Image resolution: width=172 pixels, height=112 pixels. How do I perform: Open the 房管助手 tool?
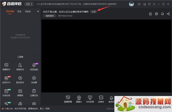pyautogui.click(x=20, y=67)
